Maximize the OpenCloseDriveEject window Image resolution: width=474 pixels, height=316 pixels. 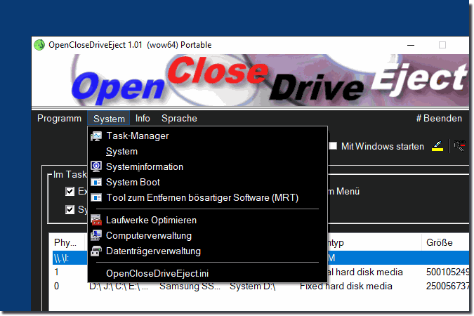pos(442,45)
